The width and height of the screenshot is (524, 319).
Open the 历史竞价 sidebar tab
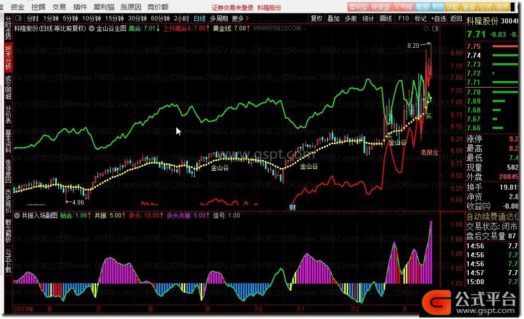point(8,201)
